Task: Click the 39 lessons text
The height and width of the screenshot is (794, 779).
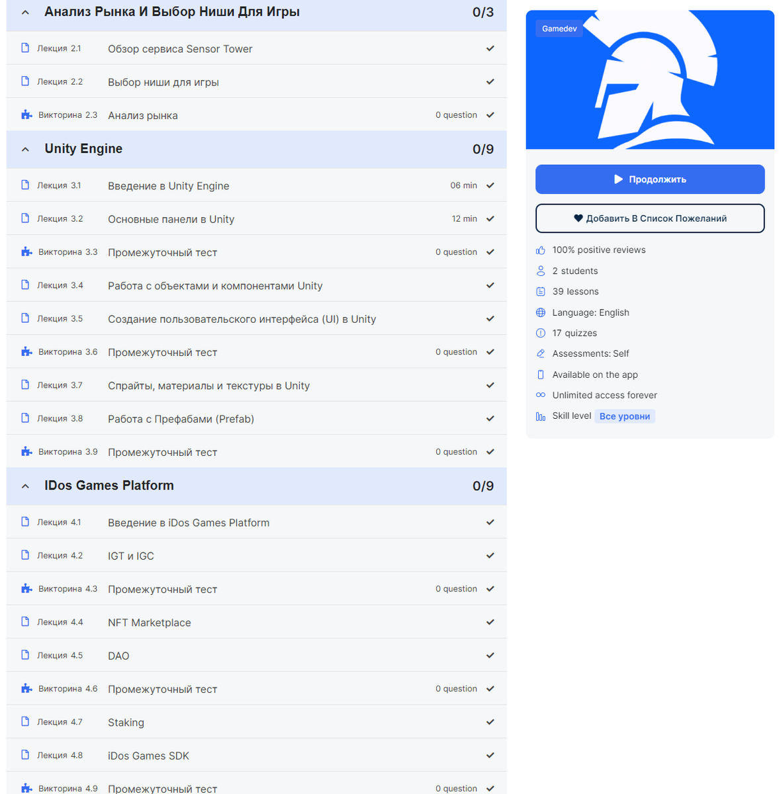Action: [576, 292]
